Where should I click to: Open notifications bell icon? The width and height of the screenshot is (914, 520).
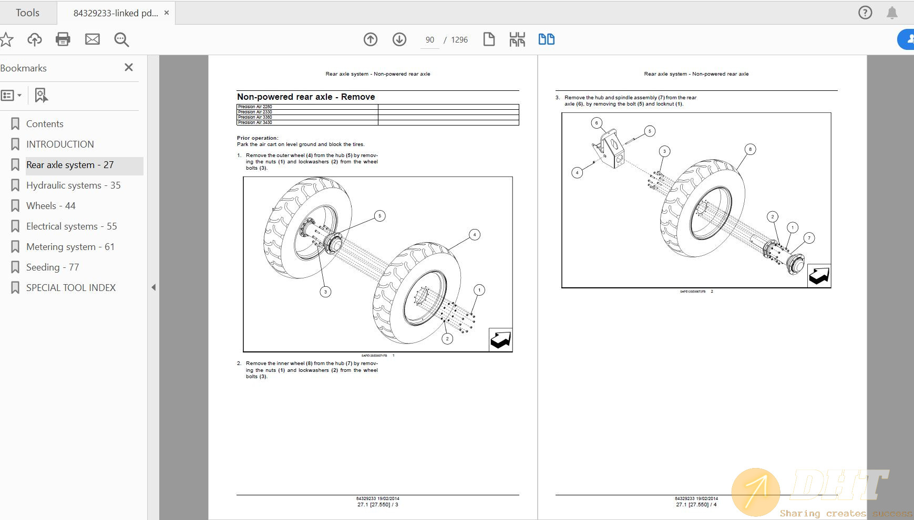coord(892,13)
